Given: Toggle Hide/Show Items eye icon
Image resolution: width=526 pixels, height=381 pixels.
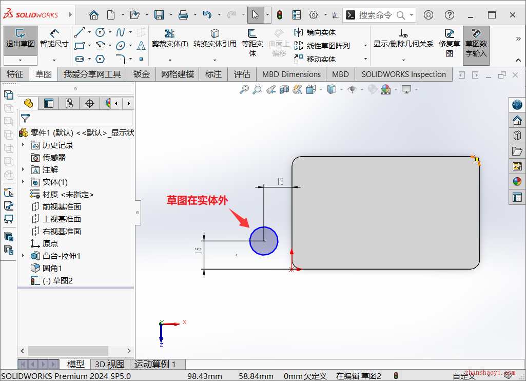Looking at the screenshot, I should coord(352,89).
